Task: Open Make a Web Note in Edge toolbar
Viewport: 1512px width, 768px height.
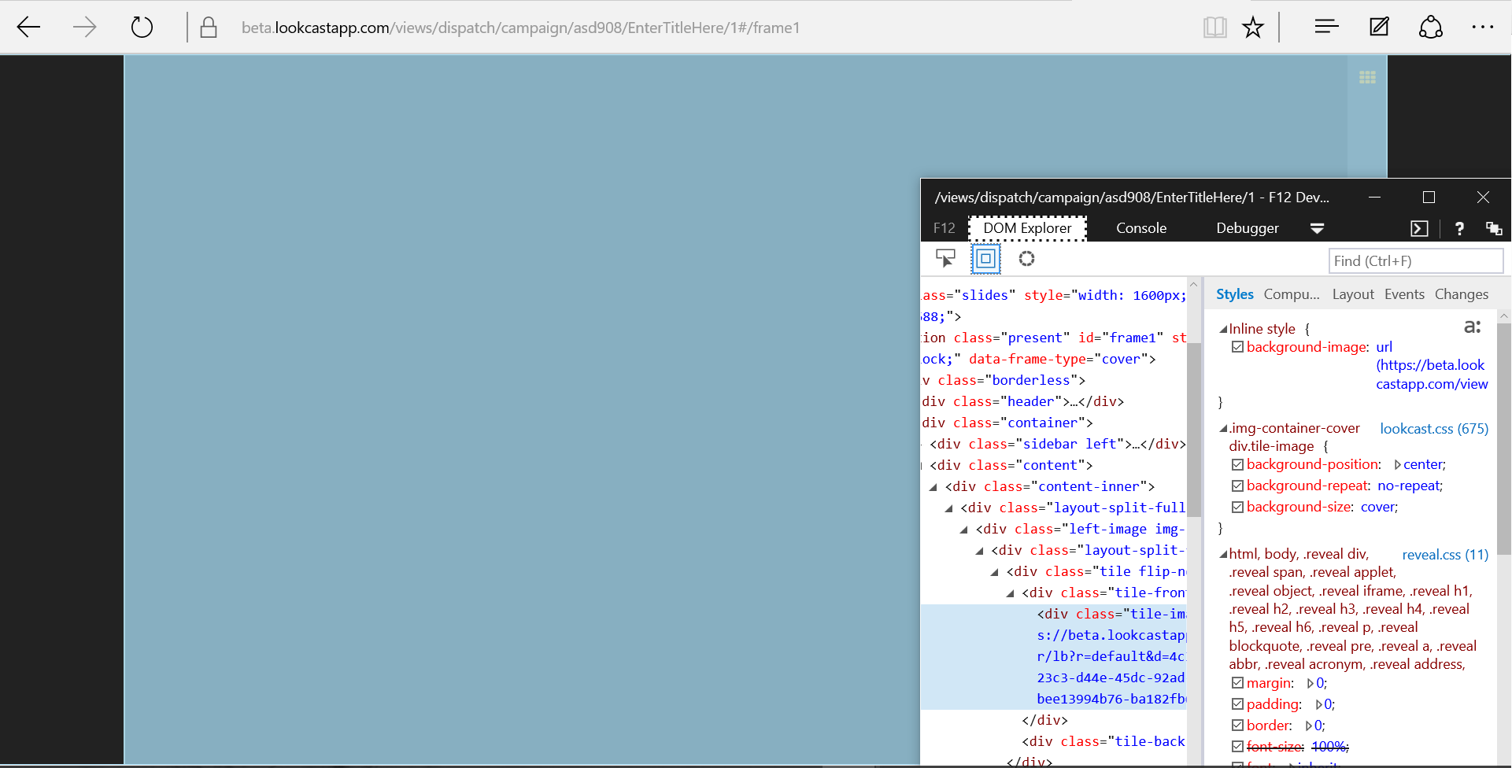Action: click(x=1379, y=27)
